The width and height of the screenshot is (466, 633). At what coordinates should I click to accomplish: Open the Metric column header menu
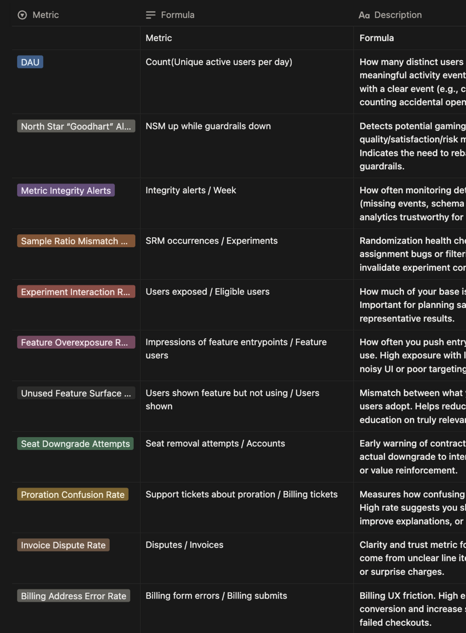(x=46, y=15)
